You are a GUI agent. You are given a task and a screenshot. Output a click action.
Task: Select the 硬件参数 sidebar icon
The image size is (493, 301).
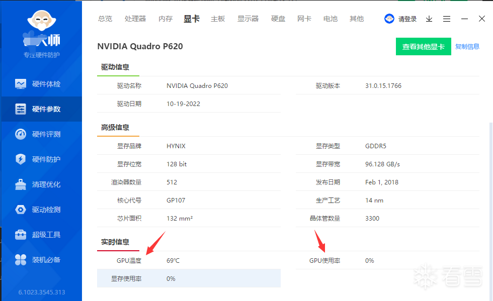click(21, 109)
